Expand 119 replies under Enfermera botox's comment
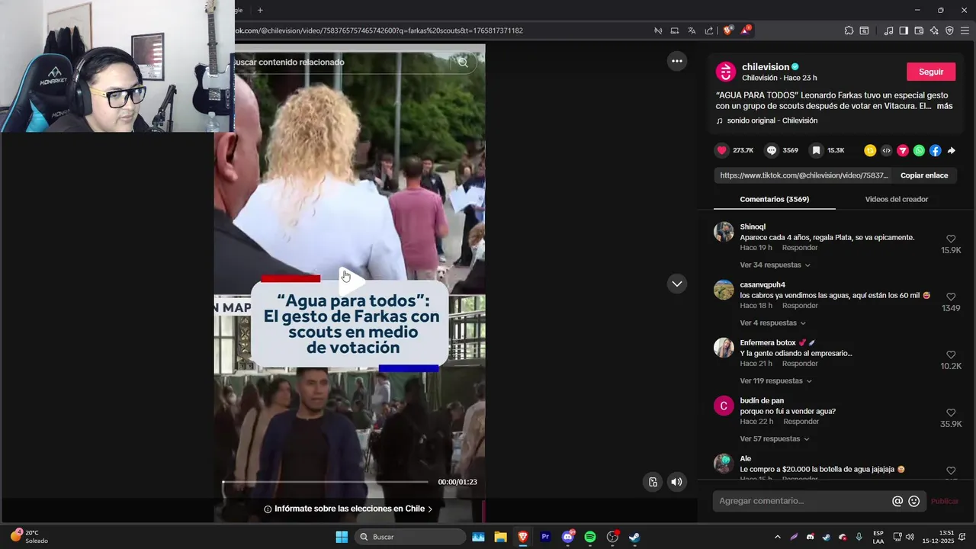This screenshot has width=976, height=549. pos(775,381)
